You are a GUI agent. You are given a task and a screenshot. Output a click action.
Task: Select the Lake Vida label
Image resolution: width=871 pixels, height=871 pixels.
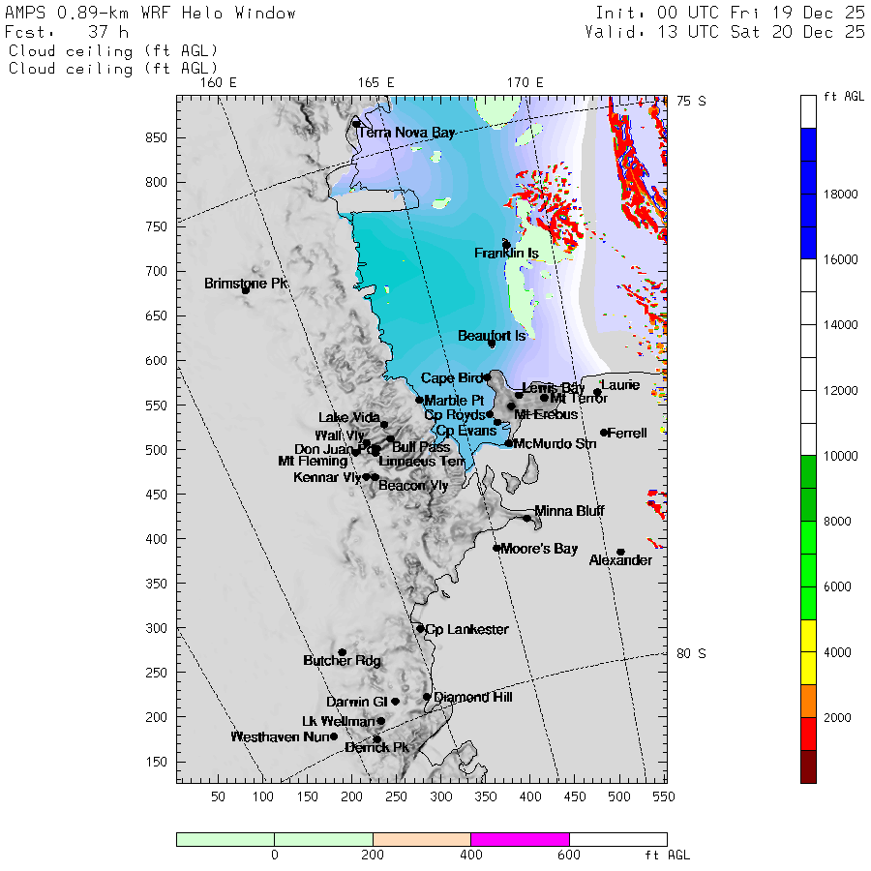348,418
